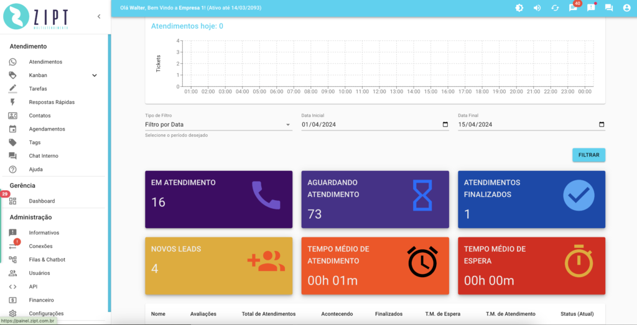
Task: Open the user account profile icon
Action: point(626,8)
